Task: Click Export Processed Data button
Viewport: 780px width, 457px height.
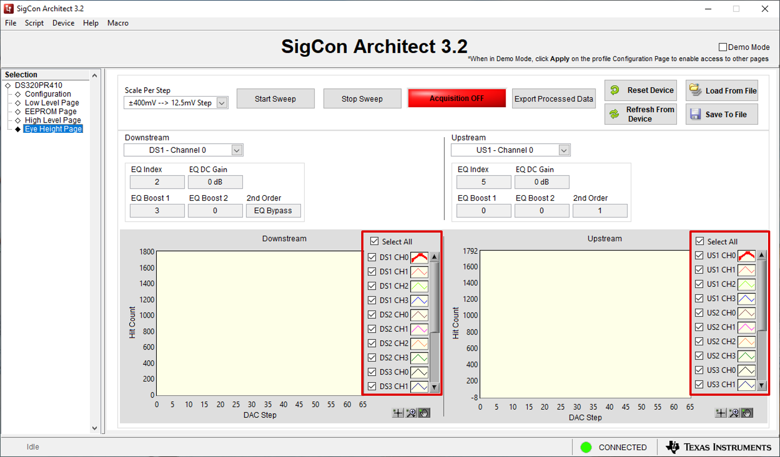Action: coord(554,99)
